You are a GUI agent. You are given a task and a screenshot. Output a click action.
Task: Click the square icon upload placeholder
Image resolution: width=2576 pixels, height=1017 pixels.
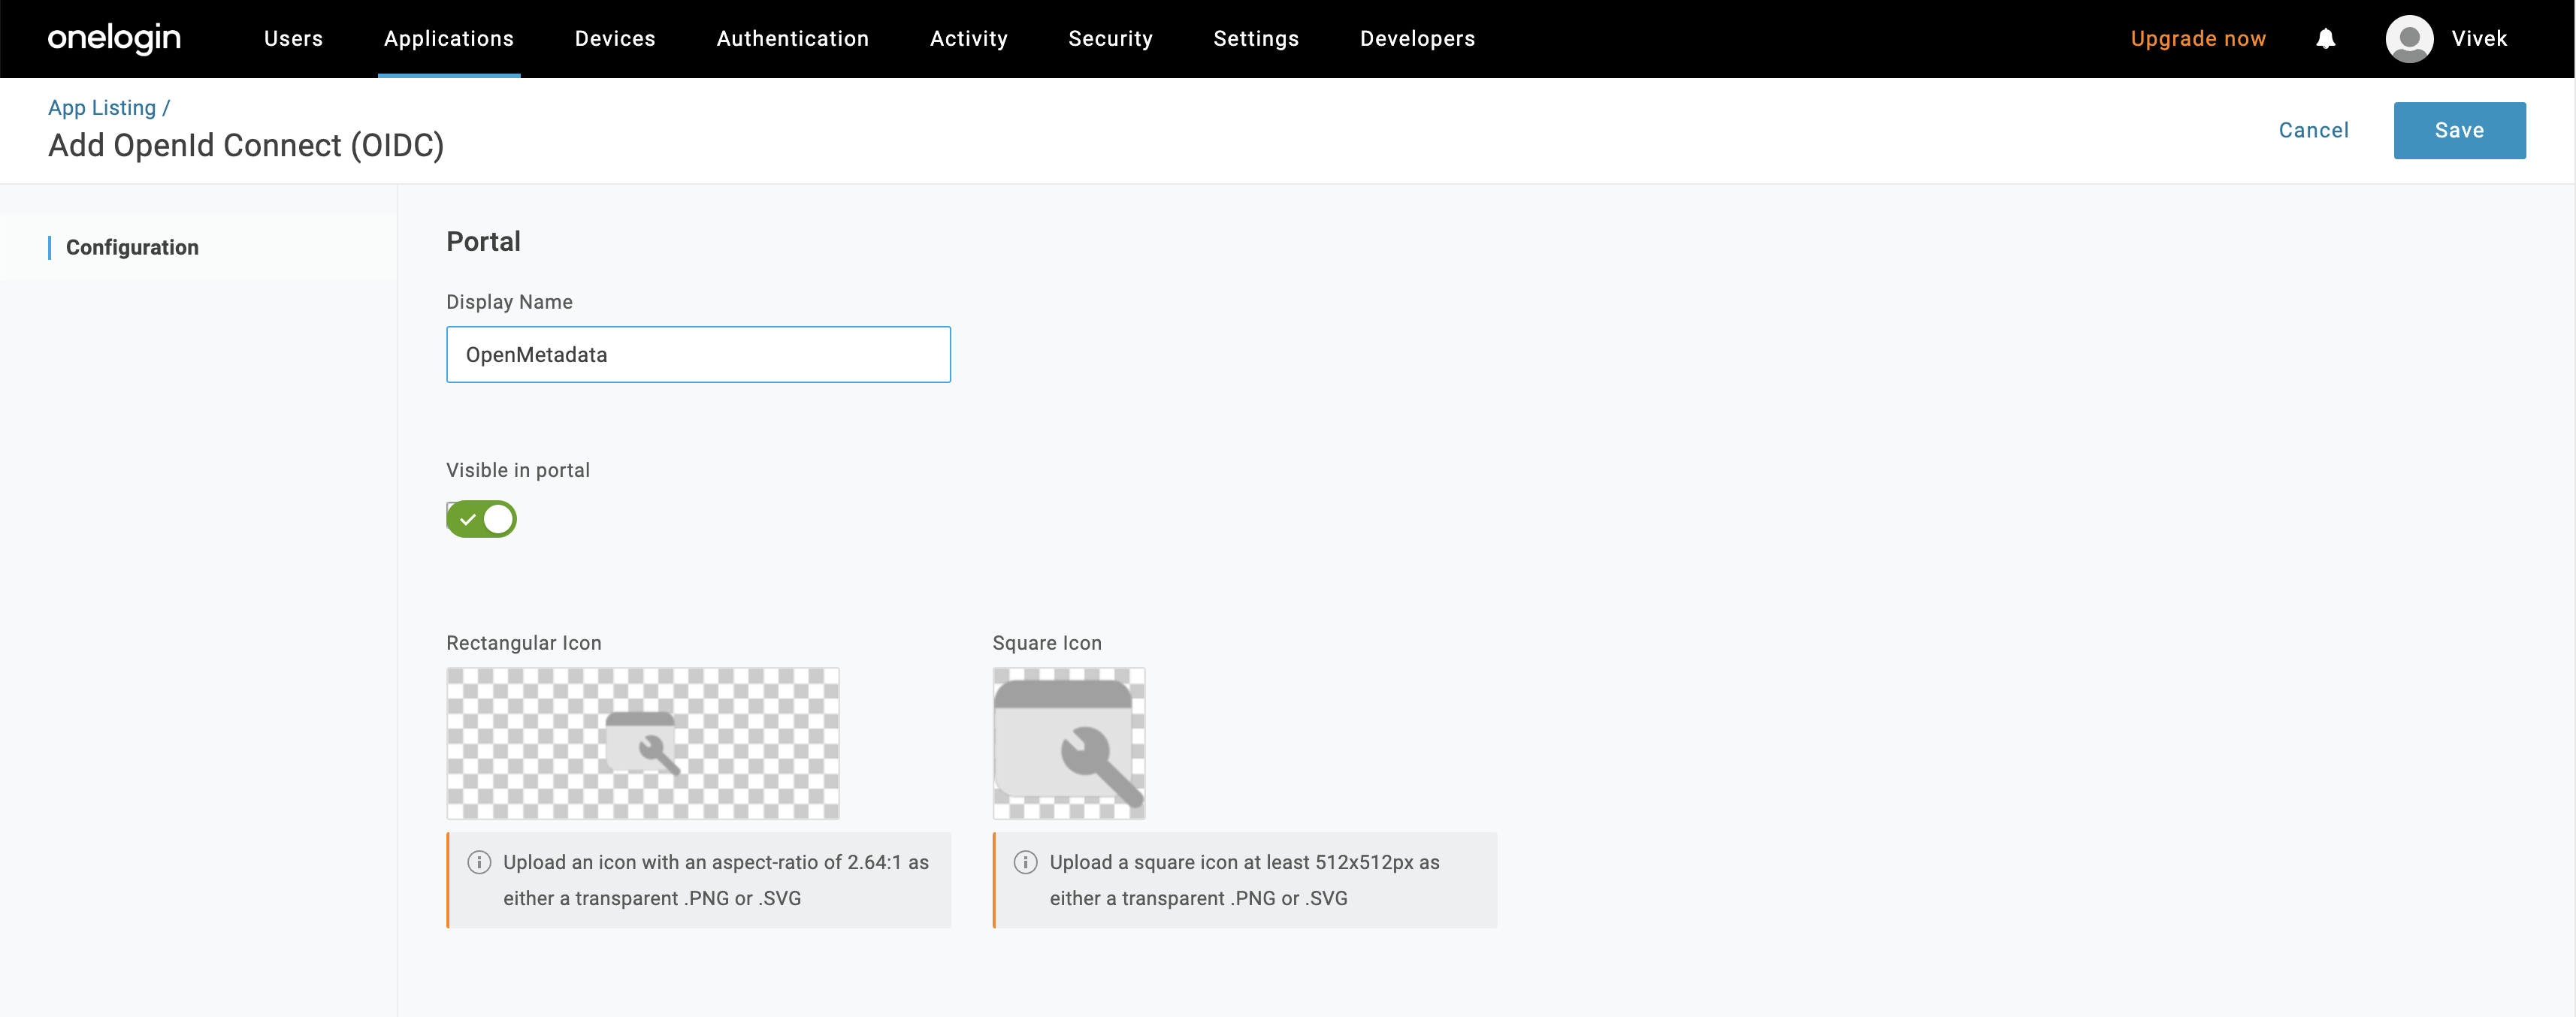(x=1069, y=743)
